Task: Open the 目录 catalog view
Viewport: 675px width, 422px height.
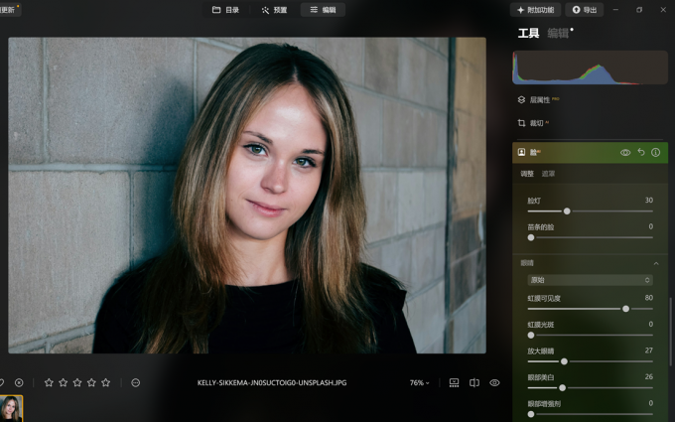Action: tap(225, 10)
